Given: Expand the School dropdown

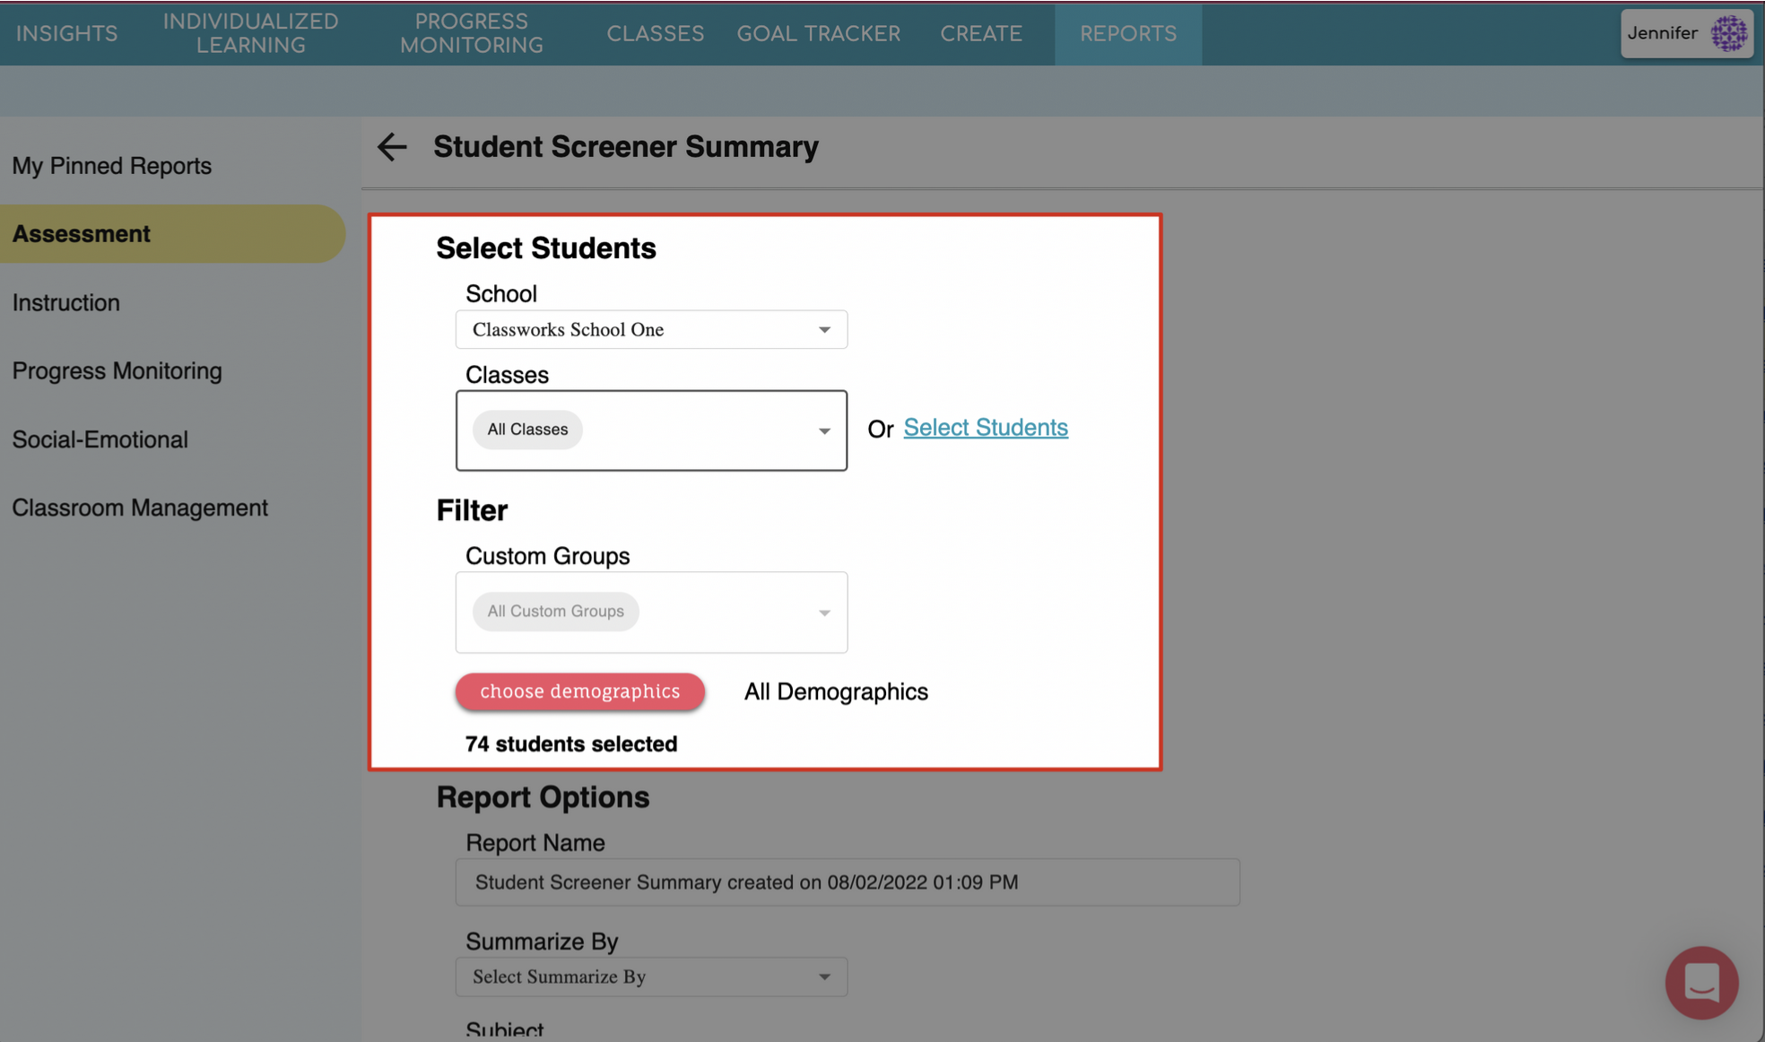Looking at the screenshot, I should (x=651, y=330).
